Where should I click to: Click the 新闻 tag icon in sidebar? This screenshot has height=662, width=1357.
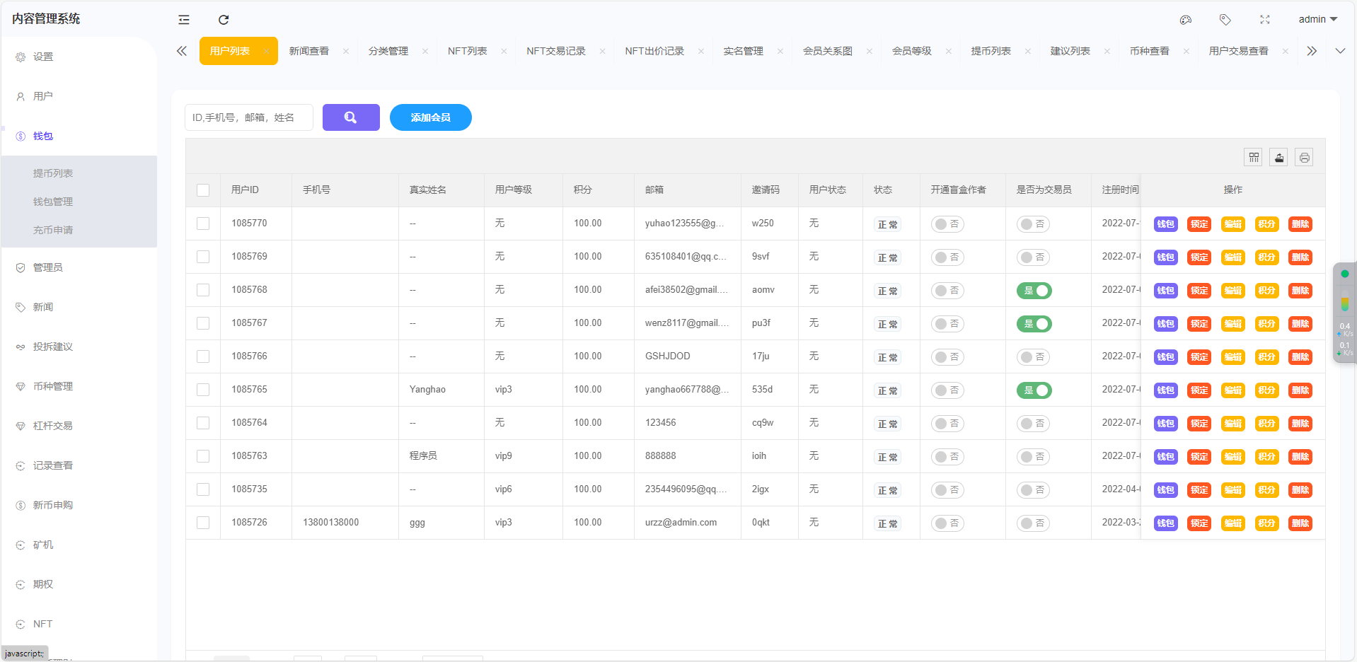[x=21, y=307]
